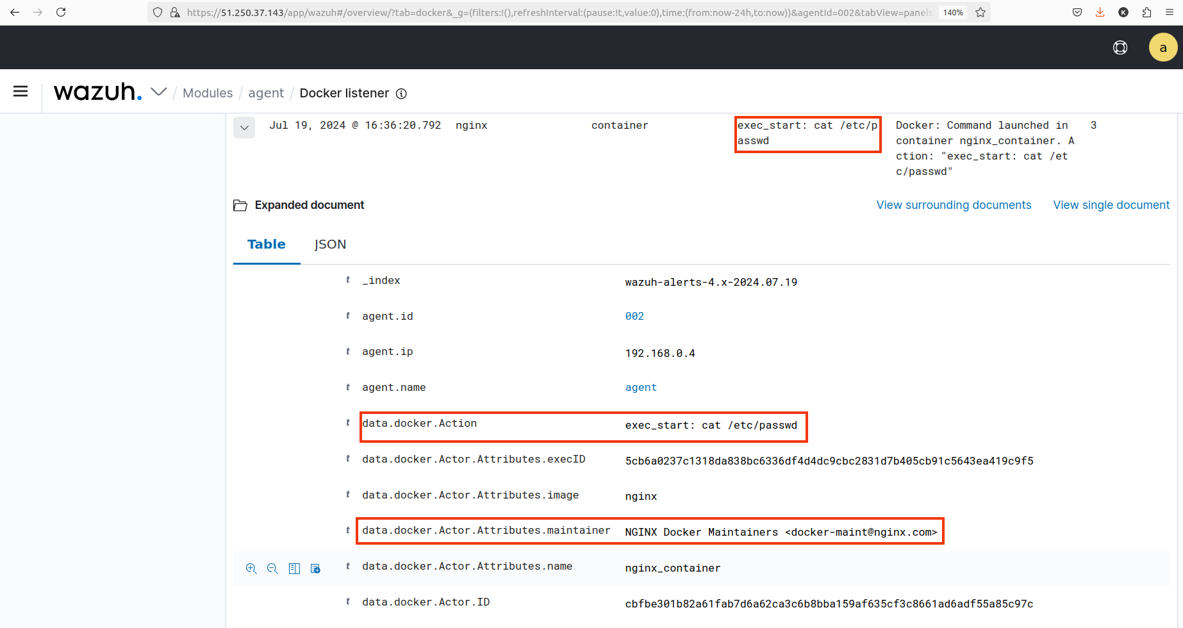The image size is (1183, 628).
Task: Go back to the previous browser page
Action: (x=15, y=12)
